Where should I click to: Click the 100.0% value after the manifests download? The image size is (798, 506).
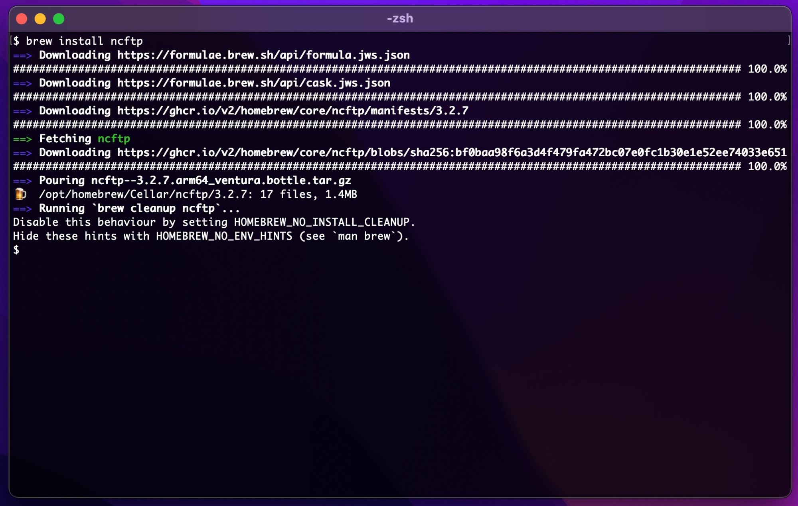click(x=767, y=125)
